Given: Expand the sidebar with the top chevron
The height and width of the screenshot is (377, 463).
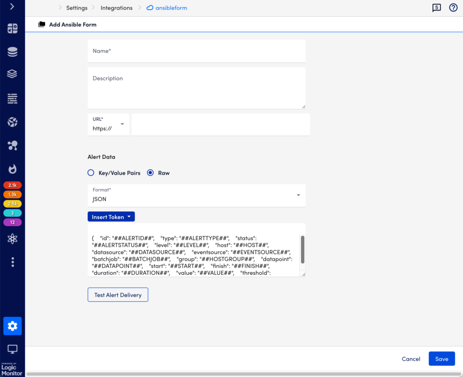Looking at the screenshot, I should (x=12, y=7).
